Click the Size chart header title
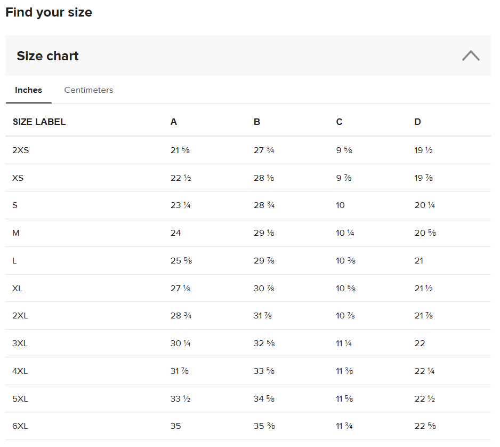The height and width of the screenshot is (447, 500). click(x=47, y=56)
